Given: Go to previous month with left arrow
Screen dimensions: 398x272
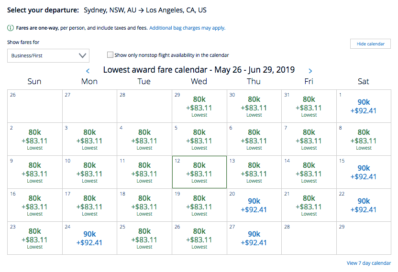Looking at the screenshot, I should pos(88,71).
